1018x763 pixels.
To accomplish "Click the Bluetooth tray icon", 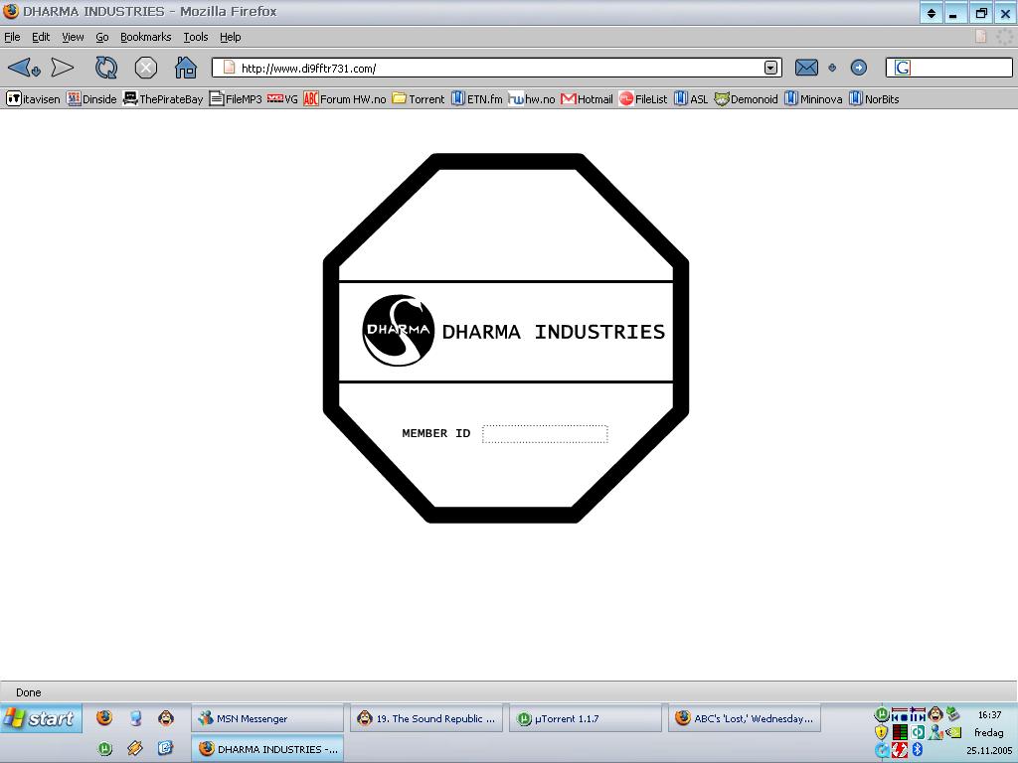I will click(x=918, y=749).
